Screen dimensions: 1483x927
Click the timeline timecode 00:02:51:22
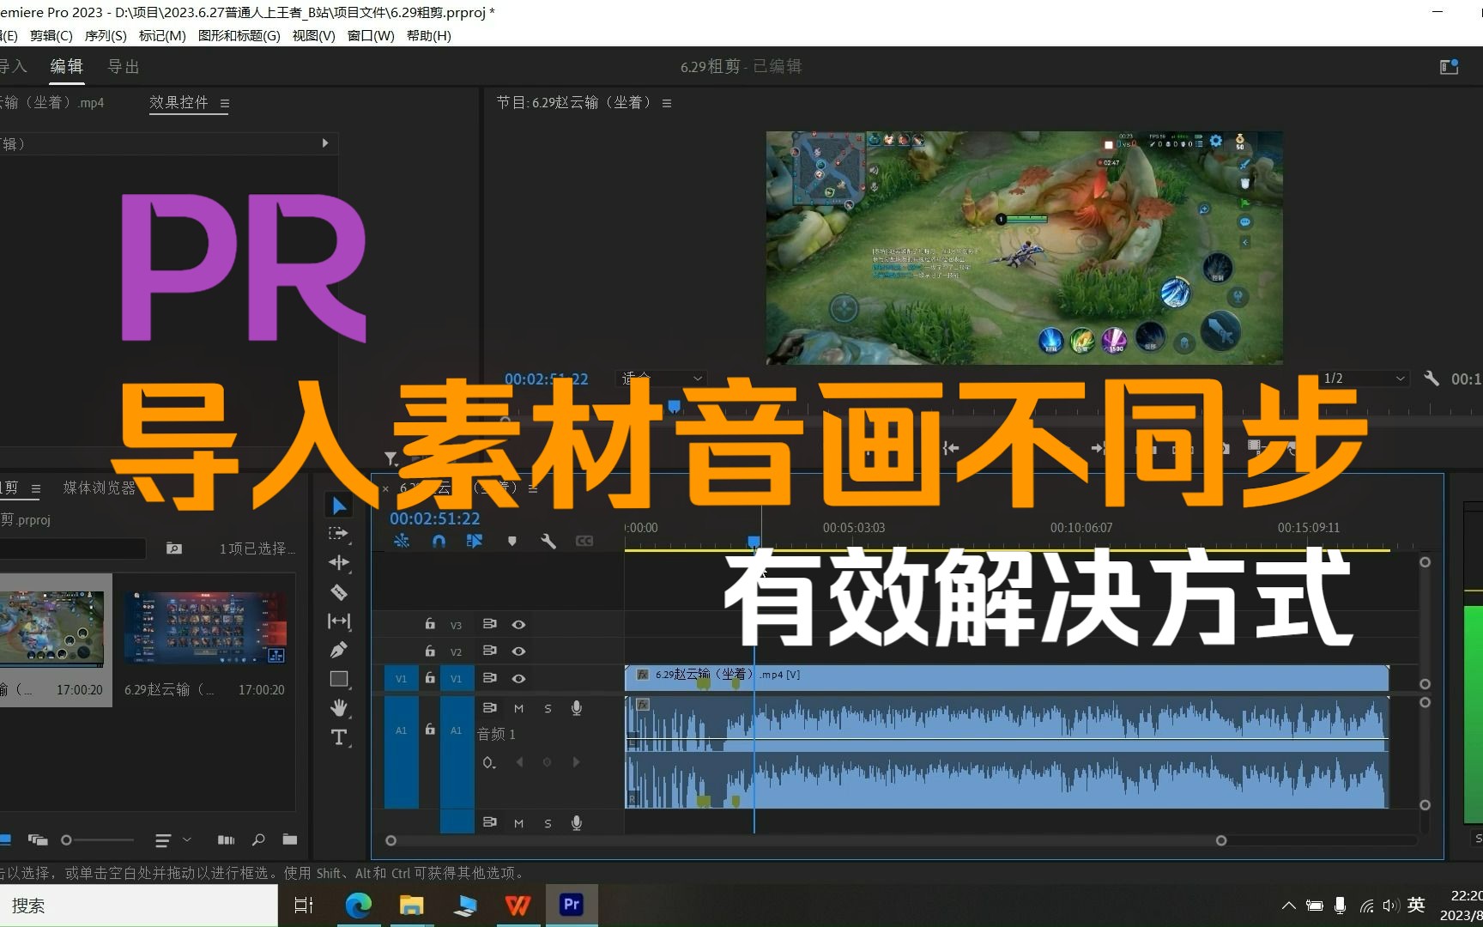pos(435,518)
